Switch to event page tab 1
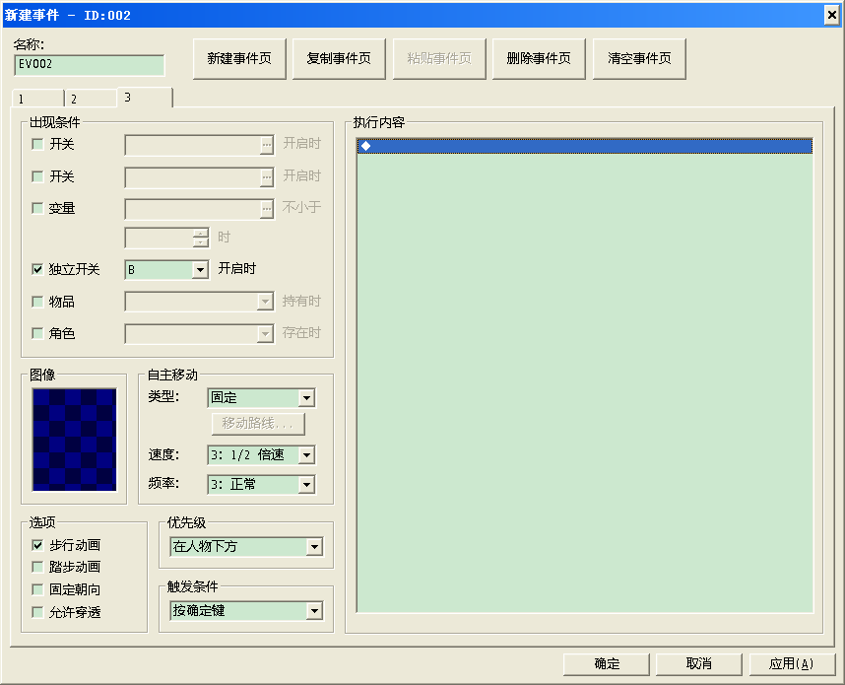Viewport: 845px width, 685px height. [x=37, y=99]
